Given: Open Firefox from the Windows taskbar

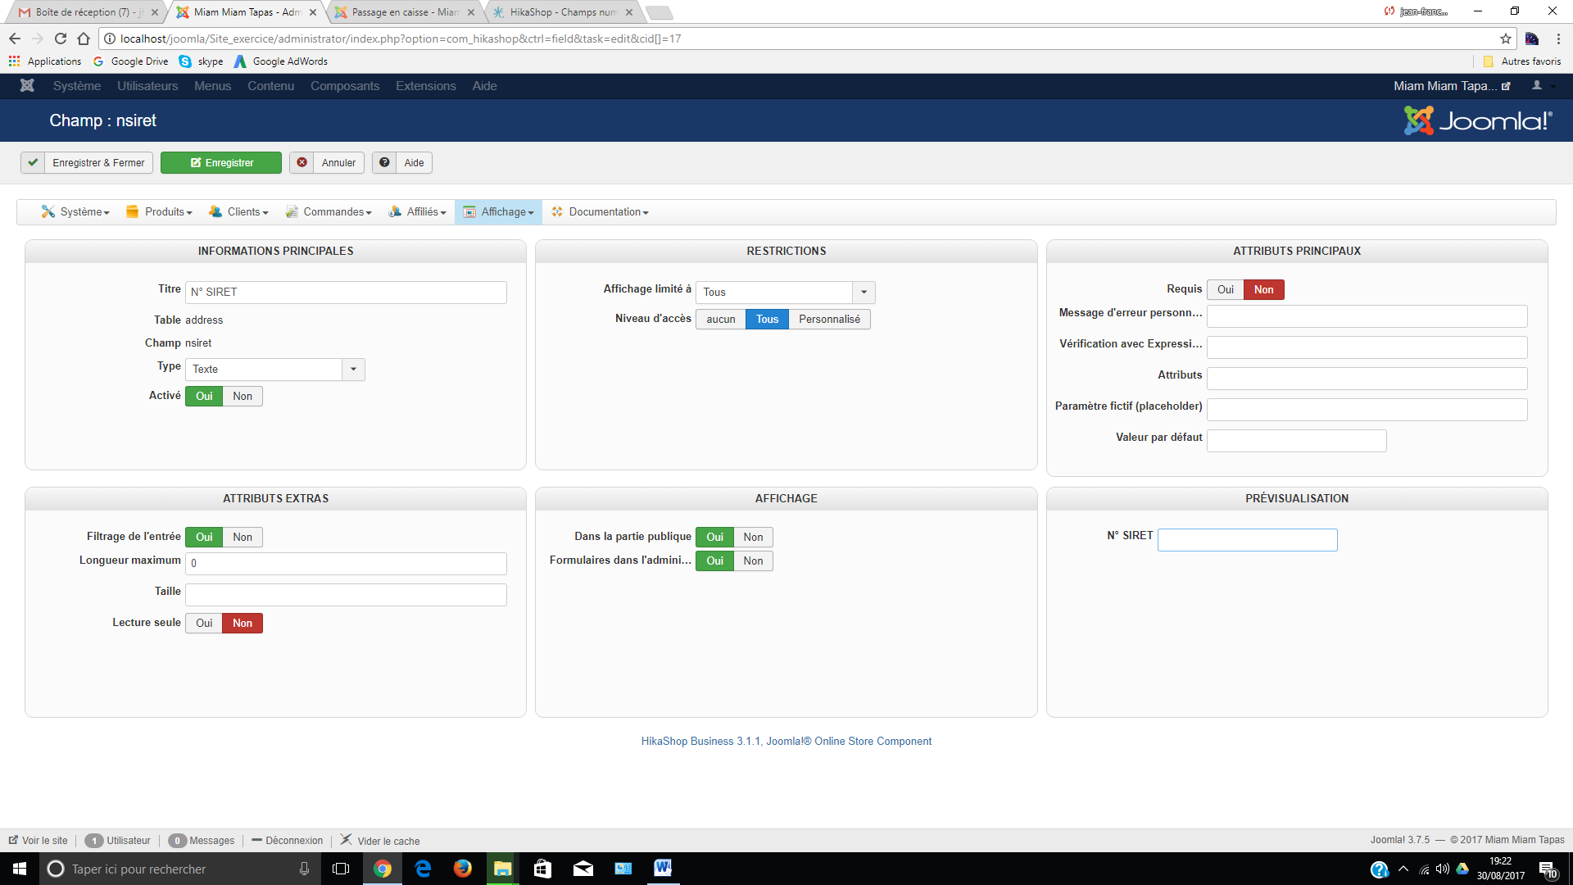Looking at the screenshot, I should (x=462, y=869).
